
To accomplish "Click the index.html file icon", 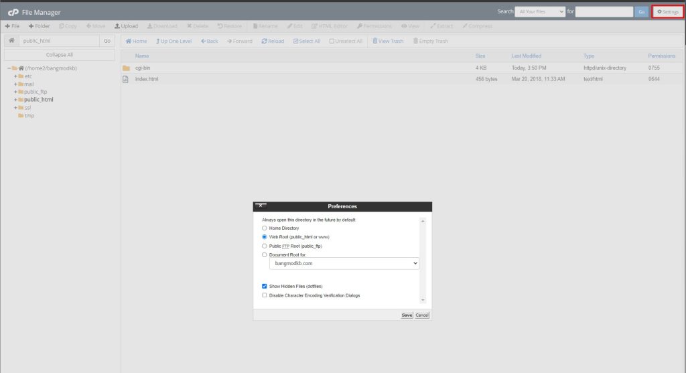I will point(125,79).
